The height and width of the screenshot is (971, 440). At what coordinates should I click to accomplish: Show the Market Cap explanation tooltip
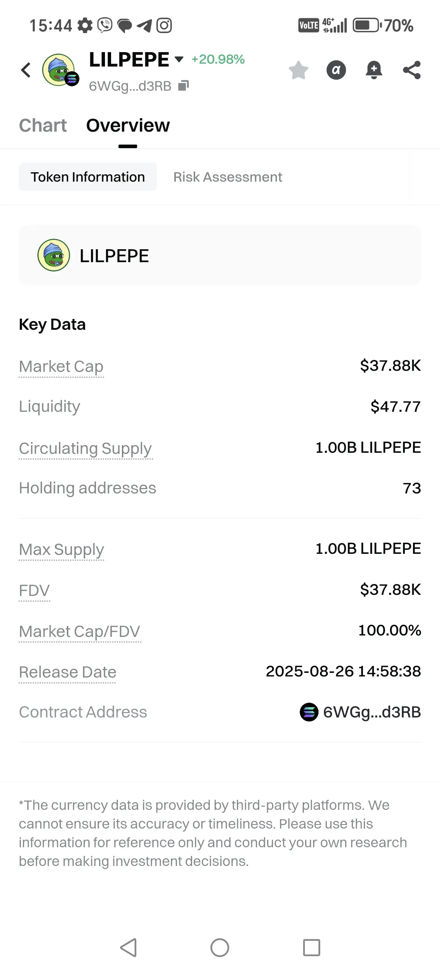tap(61, 367)
